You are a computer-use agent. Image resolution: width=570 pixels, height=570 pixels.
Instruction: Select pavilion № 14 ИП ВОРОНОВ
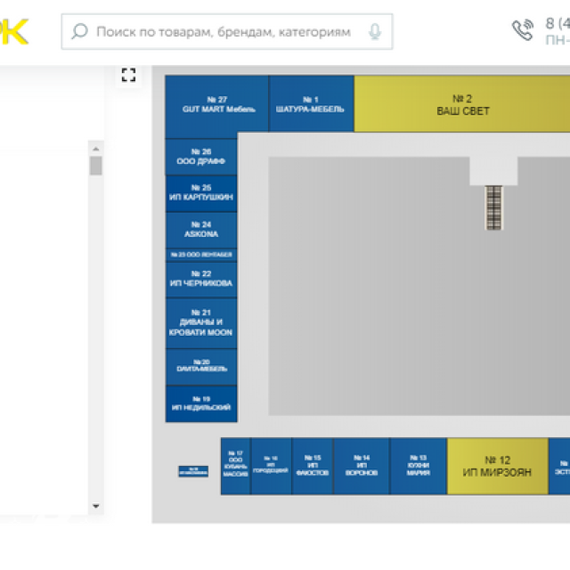click(x=362, y=466)
